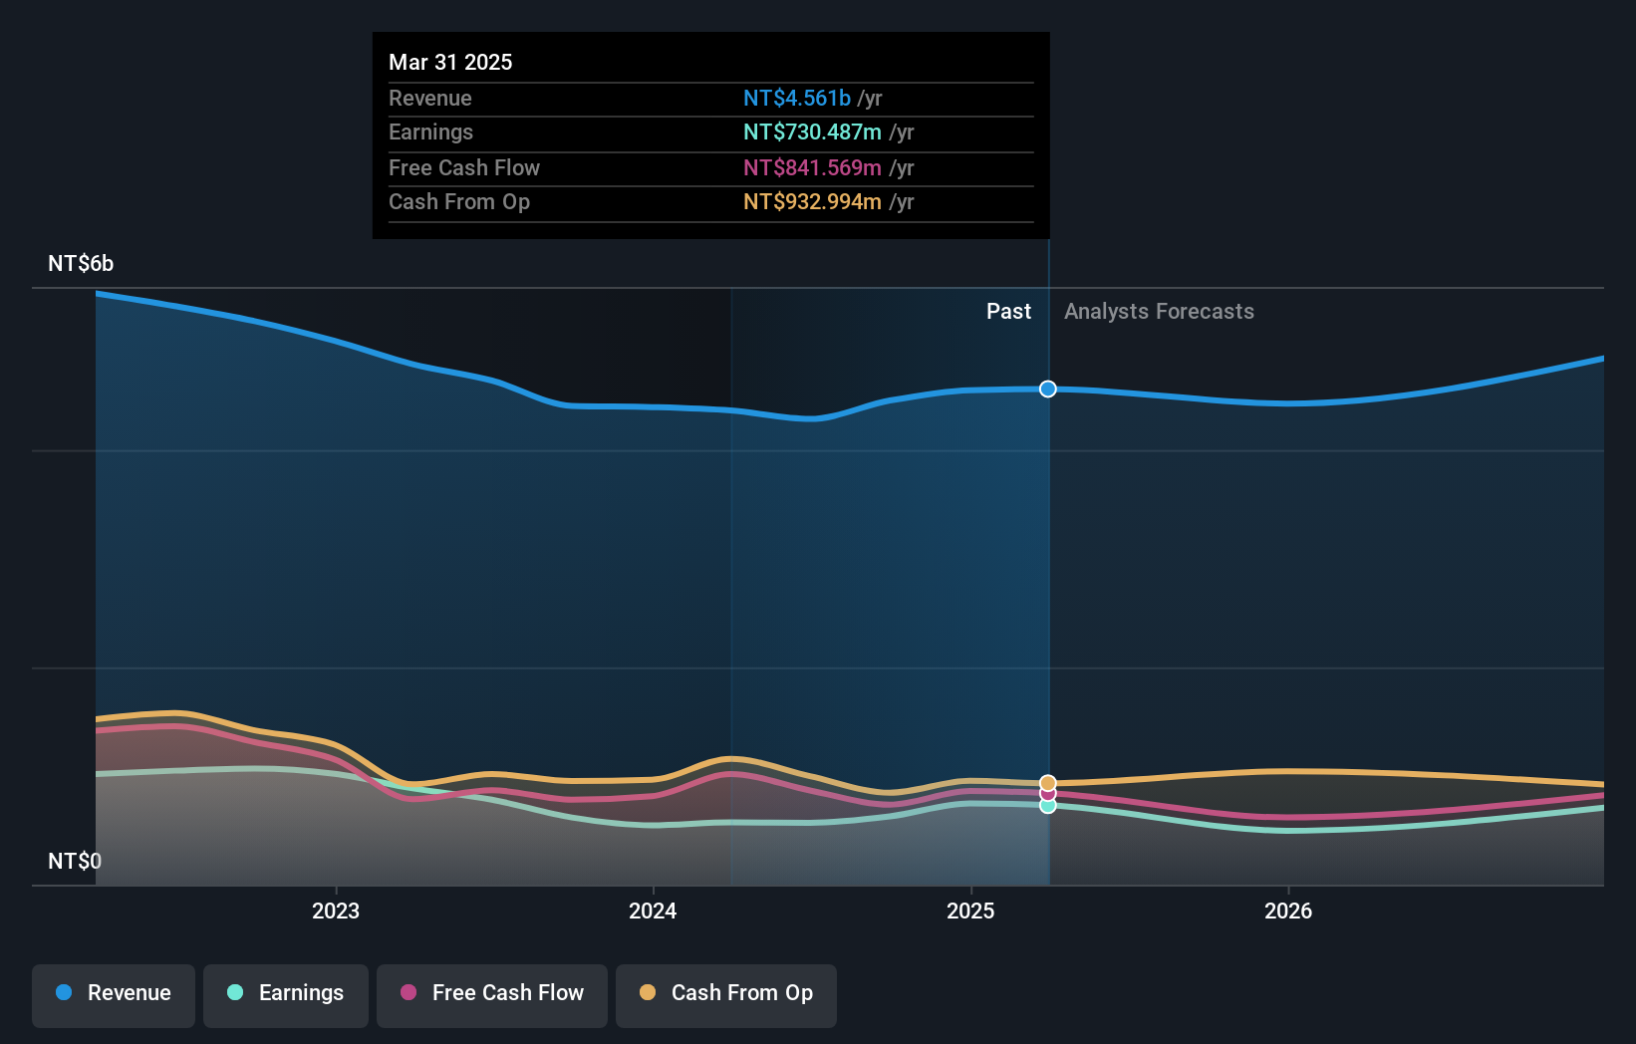
Task: Toggle the Cash From Op legend button
Action: (x=726, y=995)
